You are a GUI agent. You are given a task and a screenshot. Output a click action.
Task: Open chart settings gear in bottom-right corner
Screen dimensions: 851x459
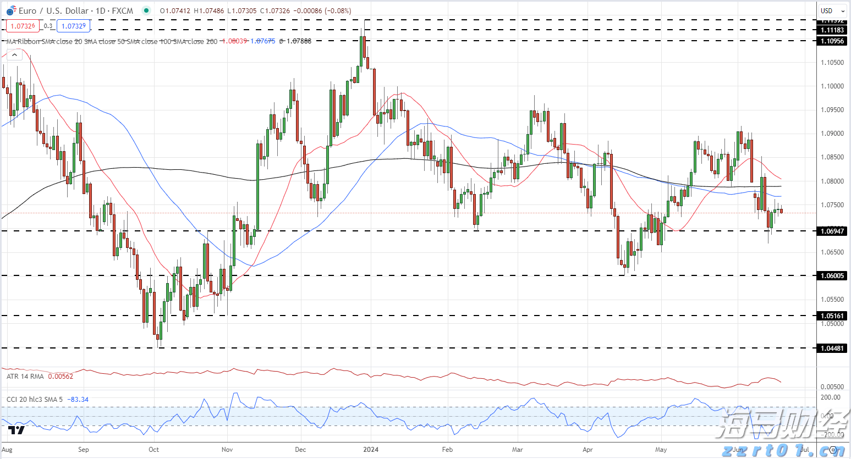pos(833,450)
